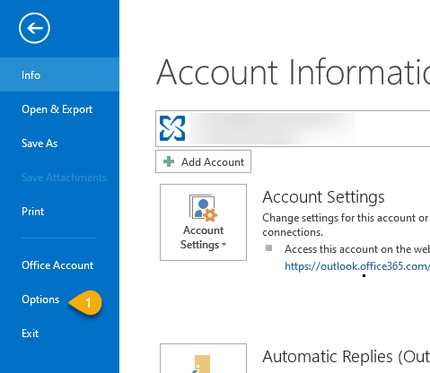
Task: Go back using the circled arrow
Action: point(34,28)
